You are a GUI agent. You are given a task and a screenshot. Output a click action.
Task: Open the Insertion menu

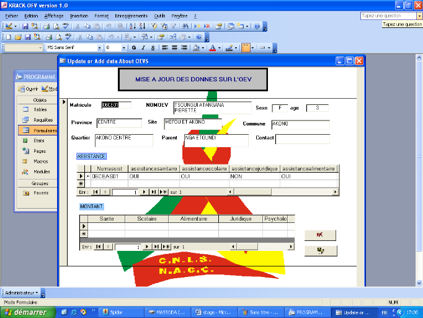point(79,15)
